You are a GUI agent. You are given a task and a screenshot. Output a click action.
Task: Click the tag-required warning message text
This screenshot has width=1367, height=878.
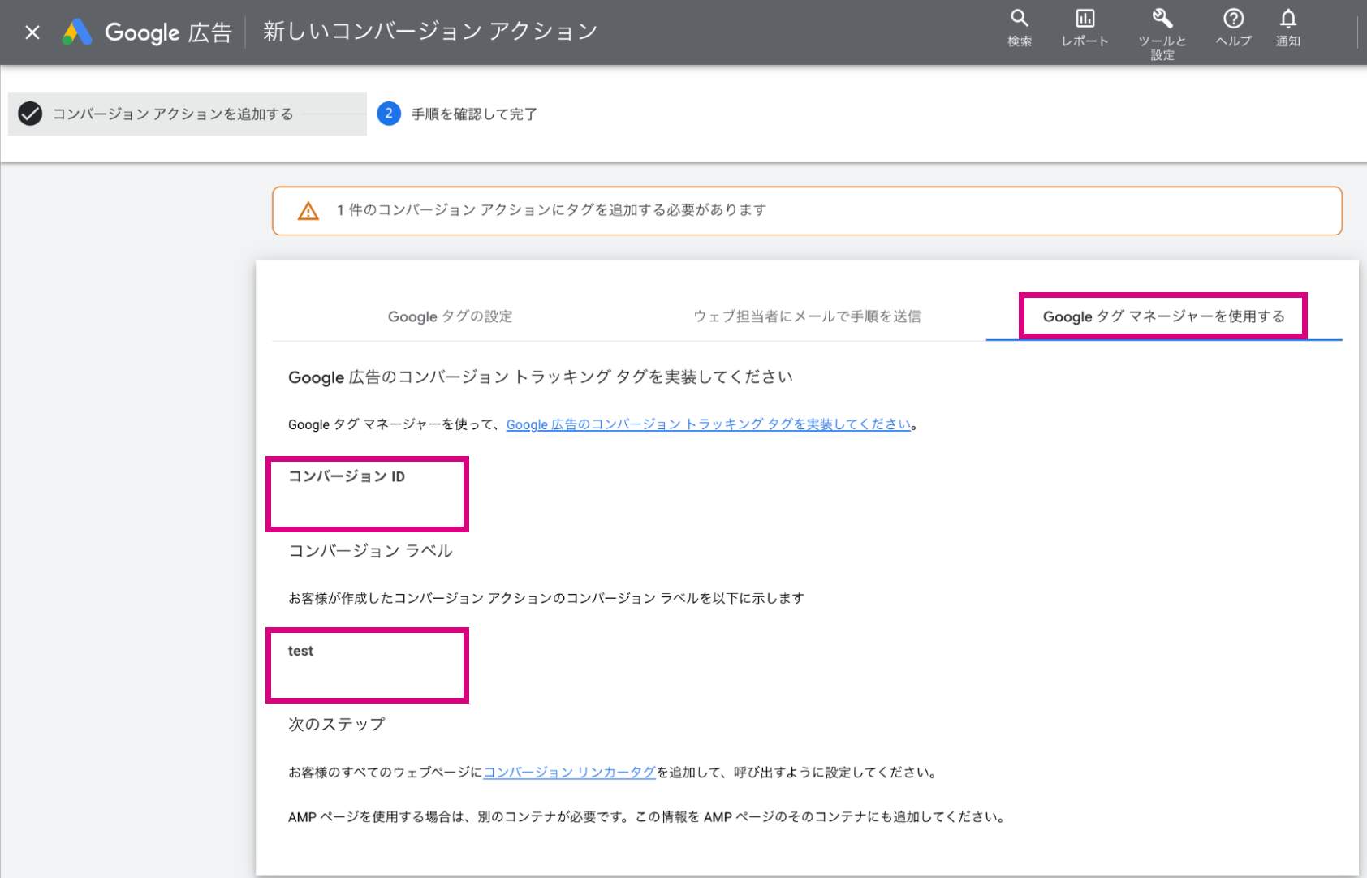point(551,210)
